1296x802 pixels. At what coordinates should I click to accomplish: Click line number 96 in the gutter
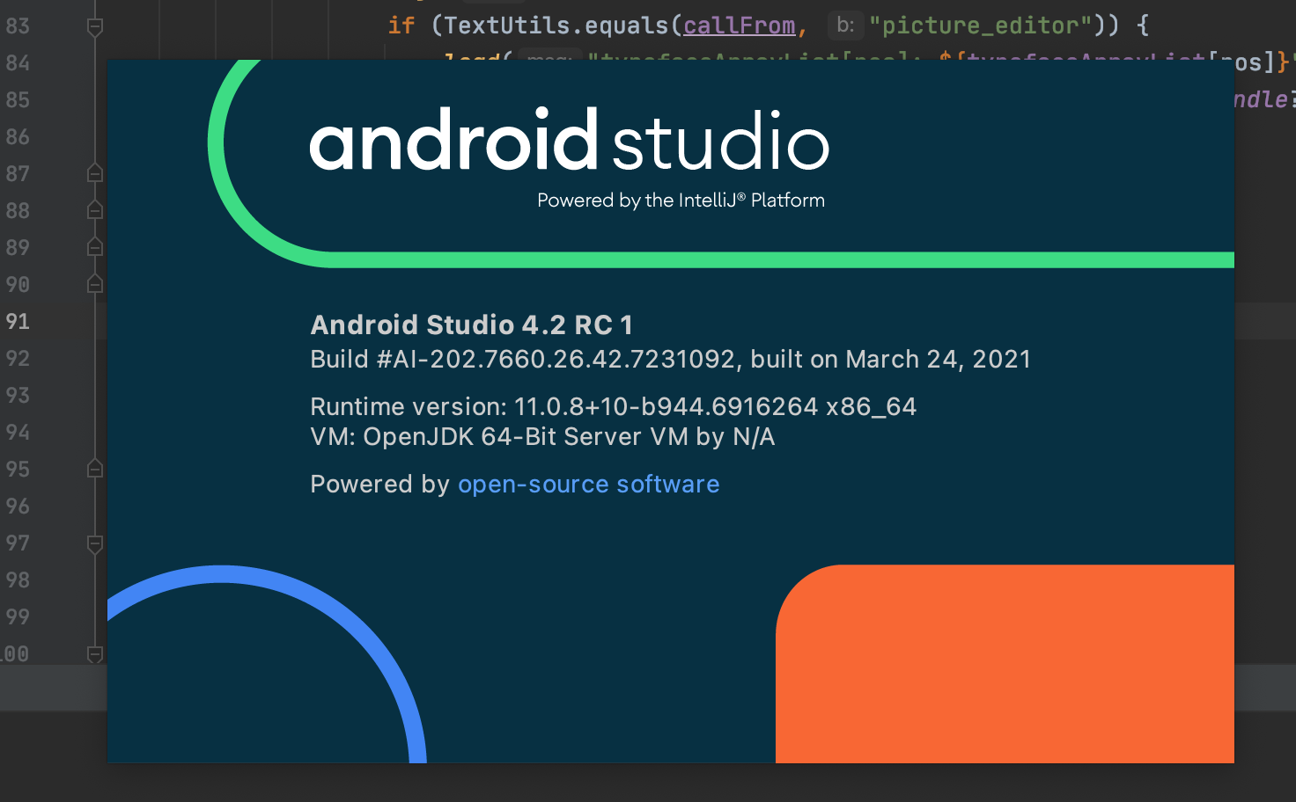coord(18,506)
